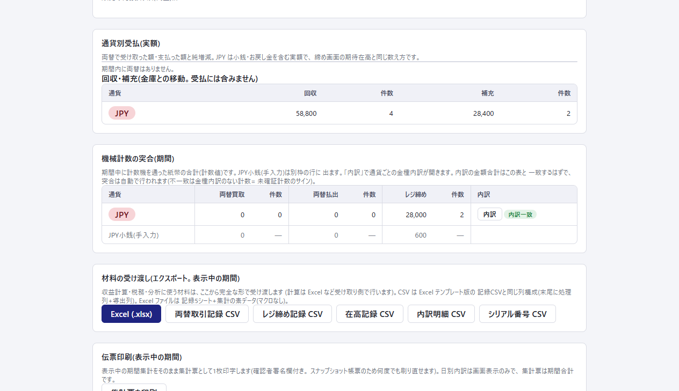Click 補充 amount 28,400

(x=483, y=113)
